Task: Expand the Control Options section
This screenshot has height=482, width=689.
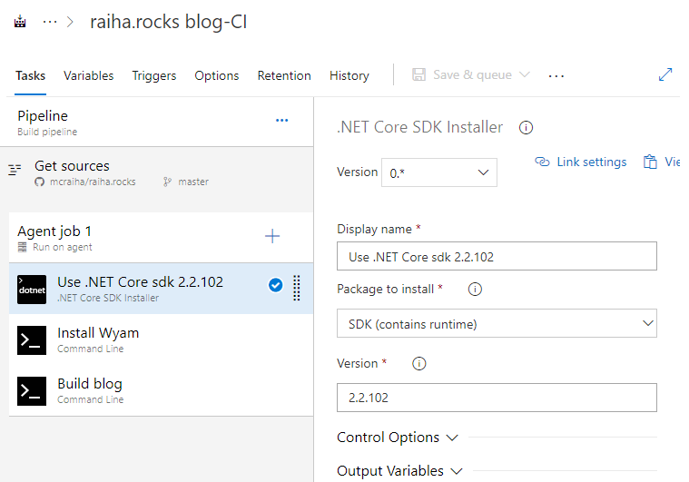Action: click(398, 438)
